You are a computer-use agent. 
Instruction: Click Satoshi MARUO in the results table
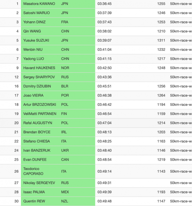point(36,13)
